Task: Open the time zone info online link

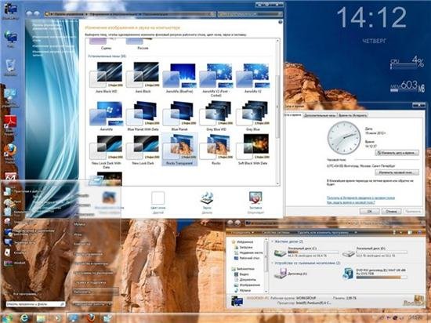Action: (x=360, y=198)
